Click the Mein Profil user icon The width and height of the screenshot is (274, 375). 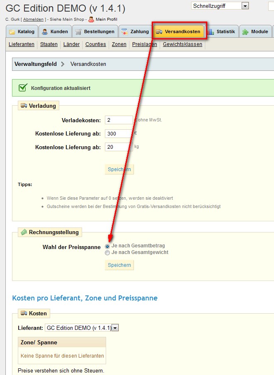pos(91,19)
